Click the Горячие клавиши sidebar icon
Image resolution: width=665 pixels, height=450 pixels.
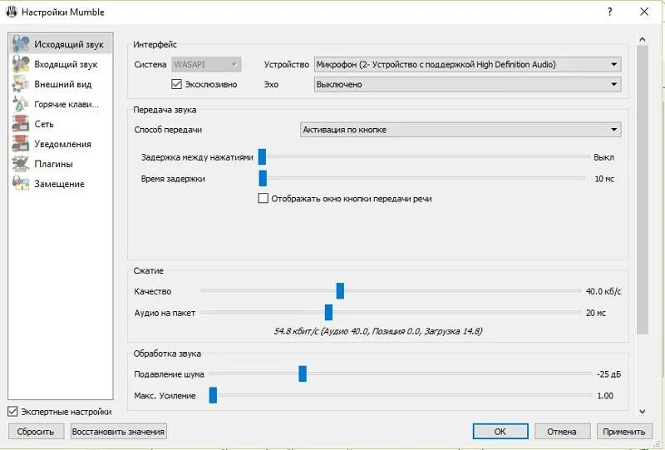(x=20, y=104)
